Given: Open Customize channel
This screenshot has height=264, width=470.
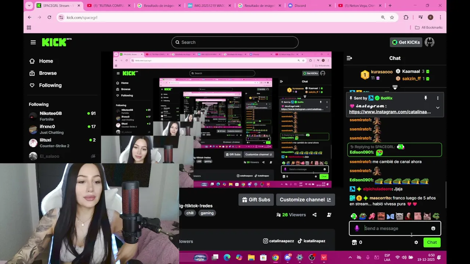Looking at the screenshot, I should click(305, 200).
